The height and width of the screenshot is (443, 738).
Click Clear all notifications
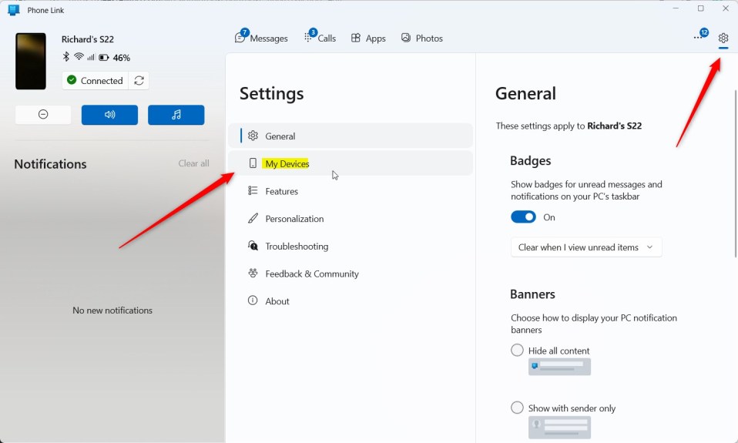tap(193, 163)
